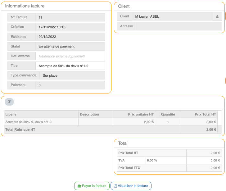Image resolution: width=226 pixels, height=191 pixels.
Task: Click the Echéance date 02/12/2022 field
Action: point(70,37)
